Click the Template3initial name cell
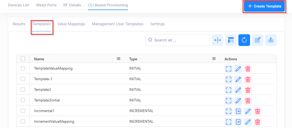The image size is (292, 128). 47,100
